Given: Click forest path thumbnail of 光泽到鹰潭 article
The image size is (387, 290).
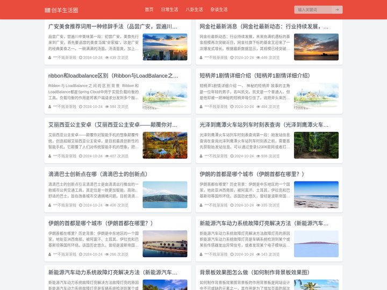Looking at the screenshot, I should [316, 145].
